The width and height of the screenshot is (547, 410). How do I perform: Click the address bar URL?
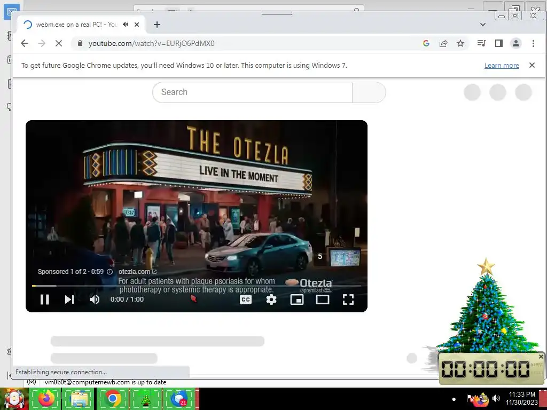point(151,43)
